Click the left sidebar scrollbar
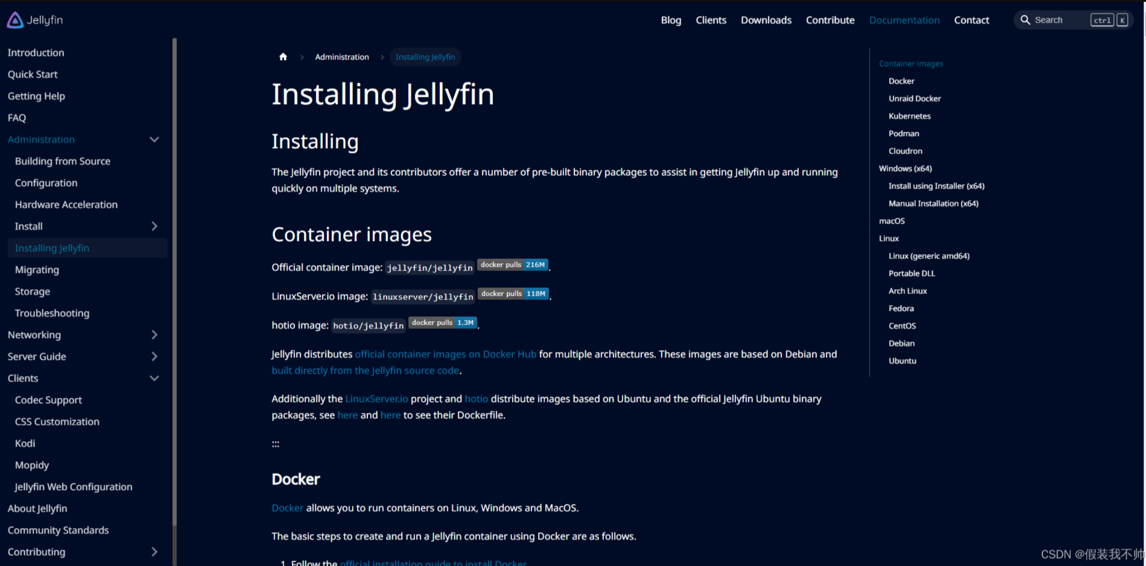The height and width of the screenshot is (566, 1146). 174,281
